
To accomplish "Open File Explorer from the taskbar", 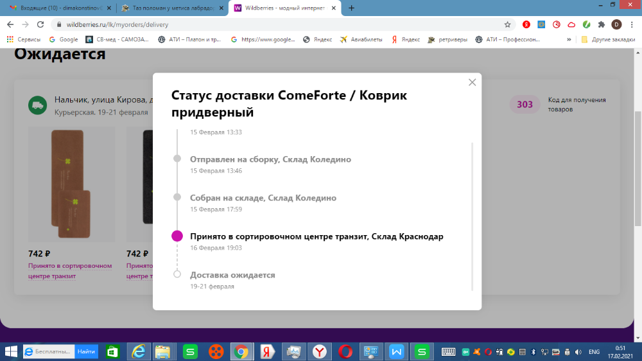I will [x=163, y=351].
